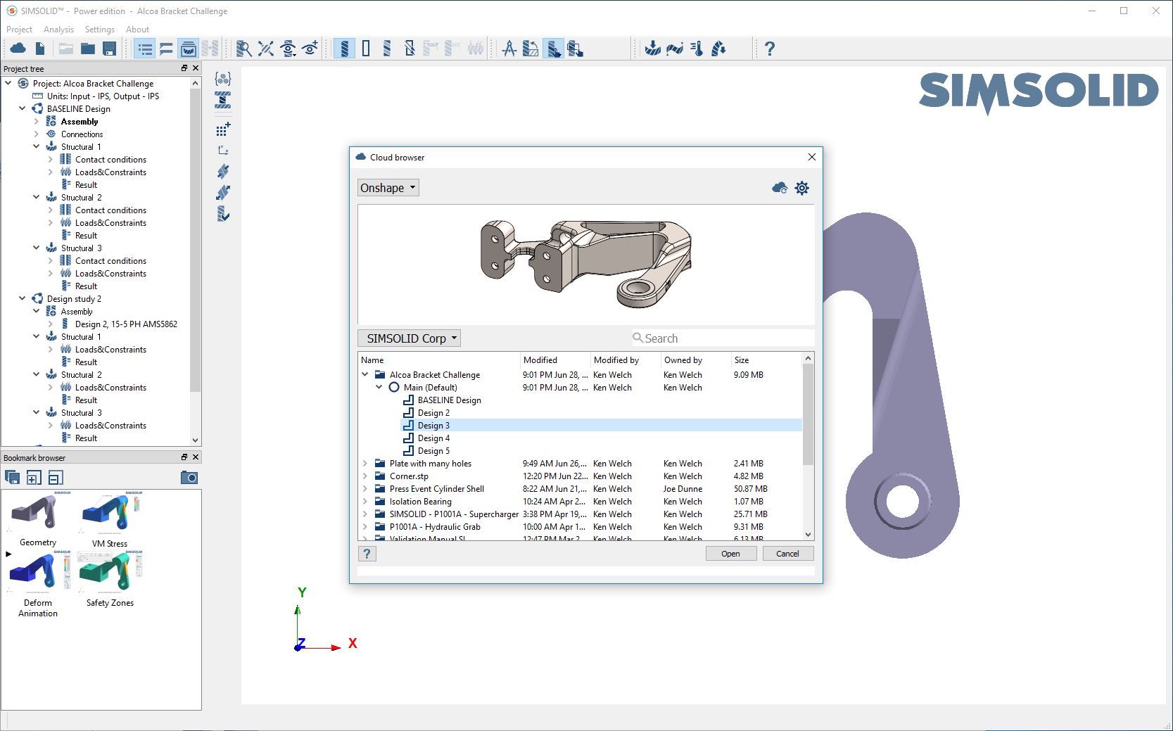Click the expand-all plus icon in bookmarks

pyautogui.click(x=34, y=478)
